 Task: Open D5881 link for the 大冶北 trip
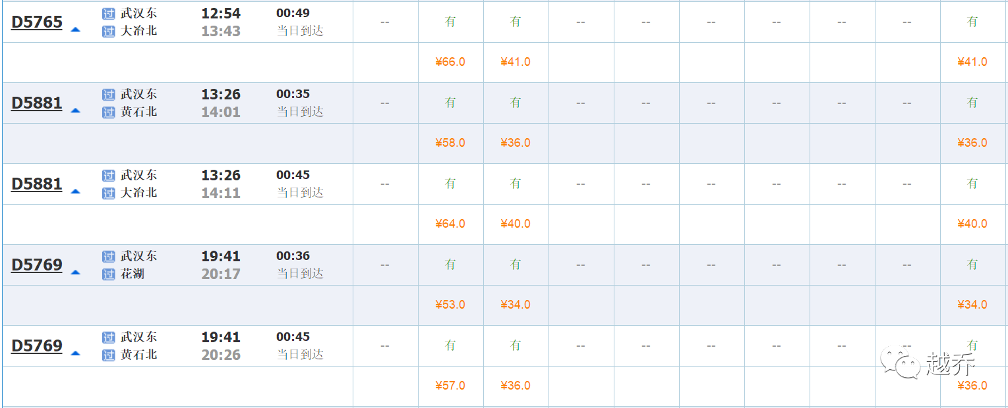(x=37, y=184)
